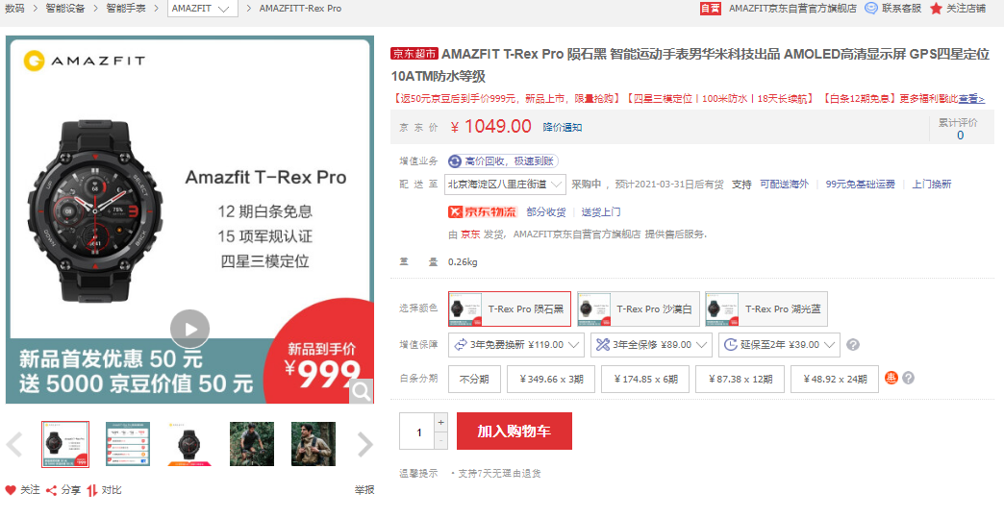1004x518 pixels.
Task: Go to 智能手表 breadcrumb category
Action: pos(125,9)
